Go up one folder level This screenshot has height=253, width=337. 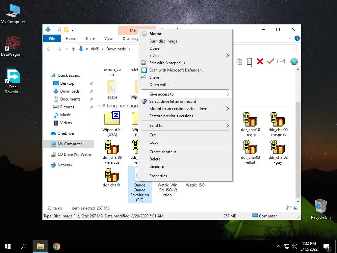(73, 49)
